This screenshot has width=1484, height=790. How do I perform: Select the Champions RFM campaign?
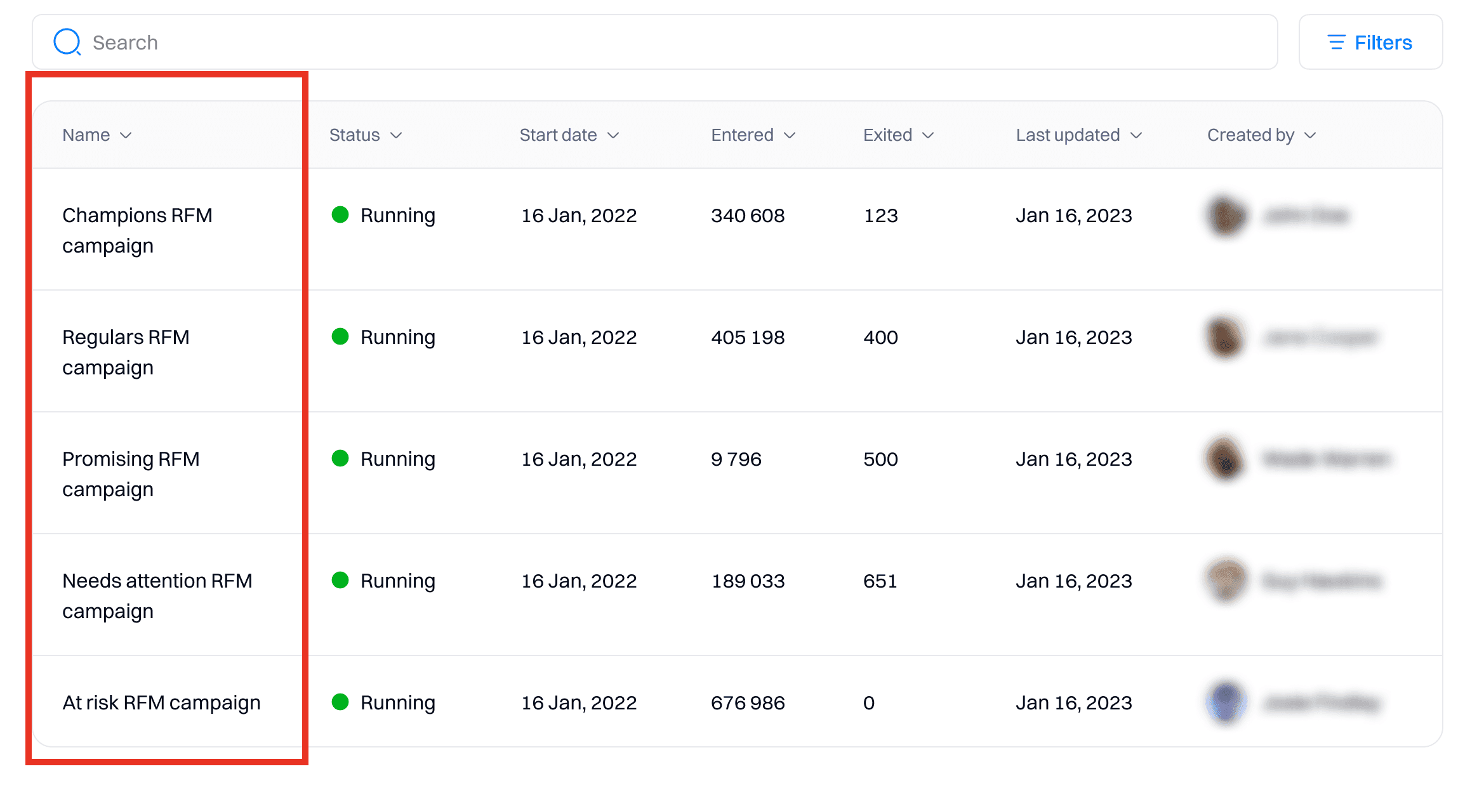click(x=138, y=230)
